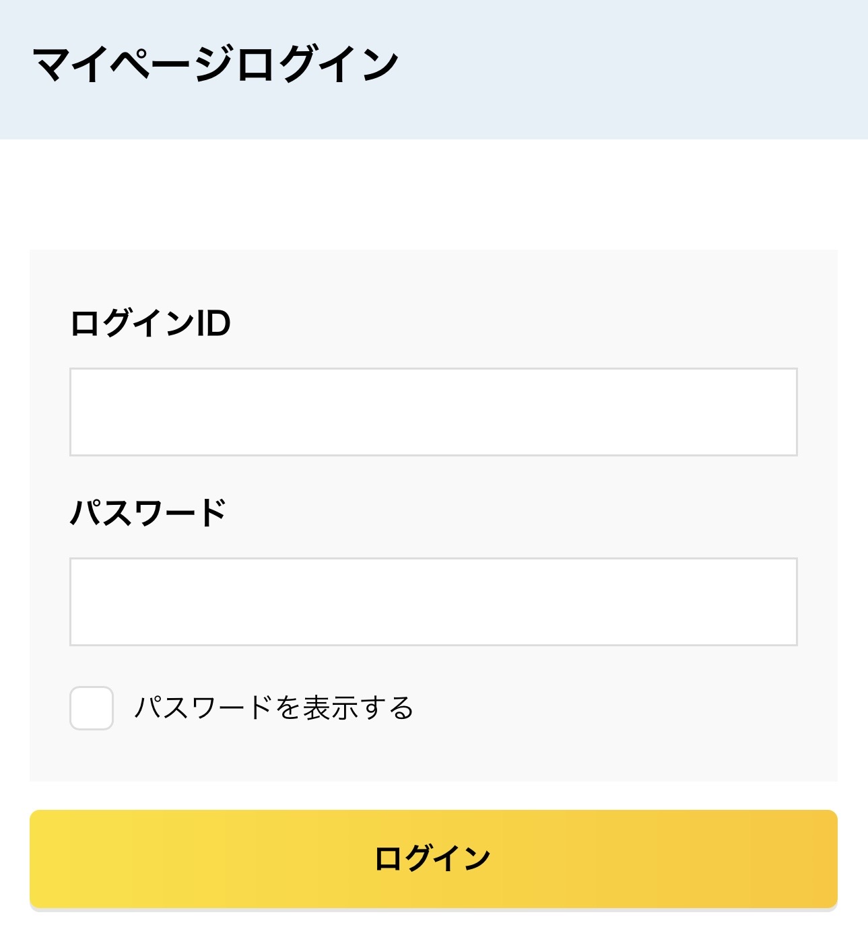The height and width of the screenshot is (929, 868).
Task: Click the empty field above the checkbox
Action: point(433,602)
